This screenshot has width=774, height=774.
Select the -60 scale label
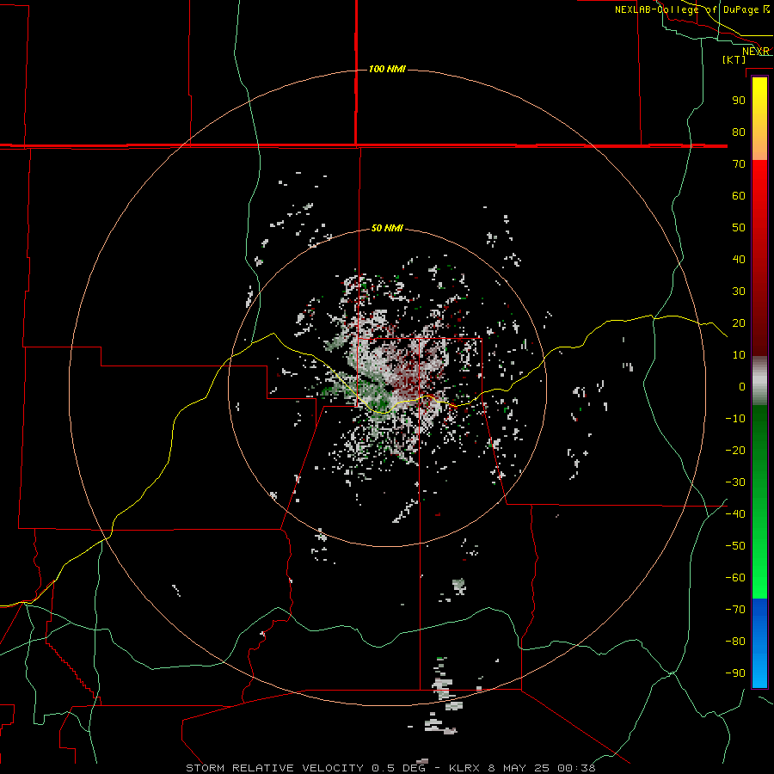click(x=735, y=578)
